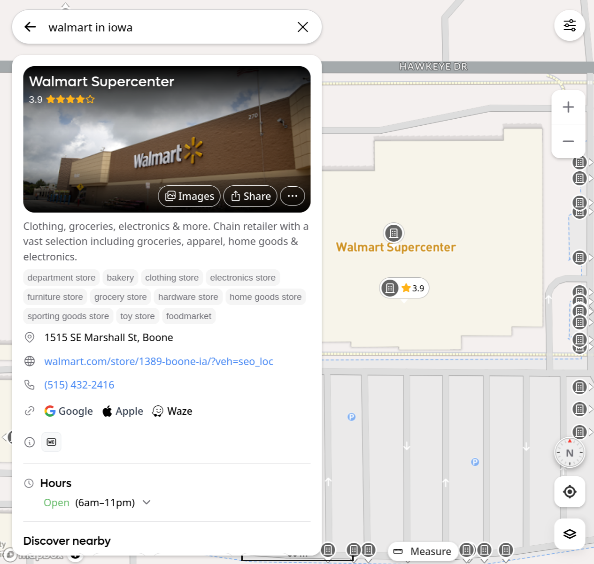Open location in Apple Maps
Viewport: 594px width, 564px height.
[122, 411]
